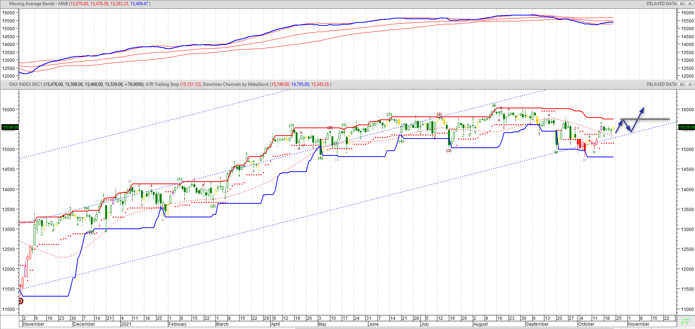
Task: Click the dark red circle marker at bottom-left
Action: [21, 301]
